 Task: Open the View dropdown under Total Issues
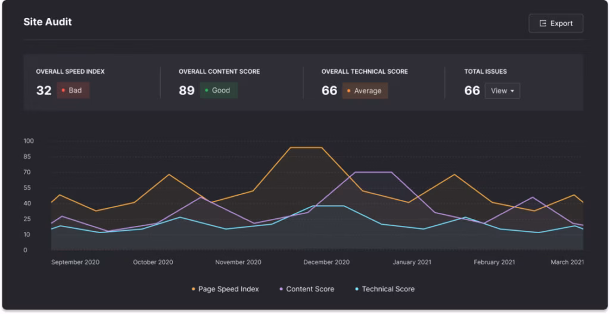[x=502, y=91]
